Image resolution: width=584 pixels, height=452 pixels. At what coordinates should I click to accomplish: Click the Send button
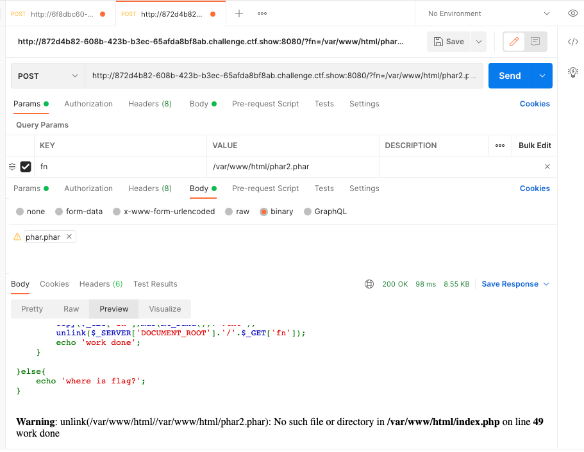pyautogui.click(x=510, y=75)
